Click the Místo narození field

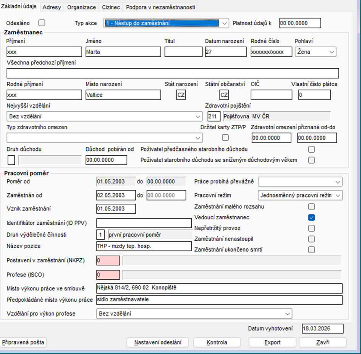coord(123,95)
